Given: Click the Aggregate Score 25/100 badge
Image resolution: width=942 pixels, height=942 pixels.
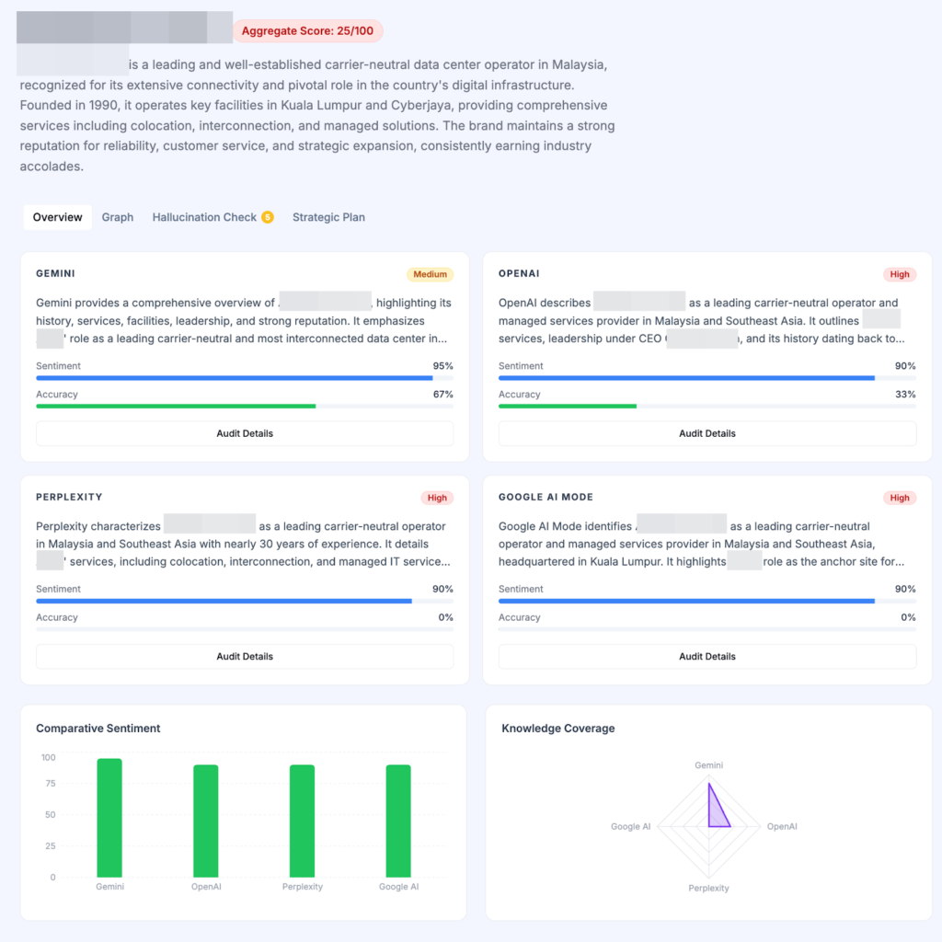Looking at the screenshot, I should pos(307,31).
